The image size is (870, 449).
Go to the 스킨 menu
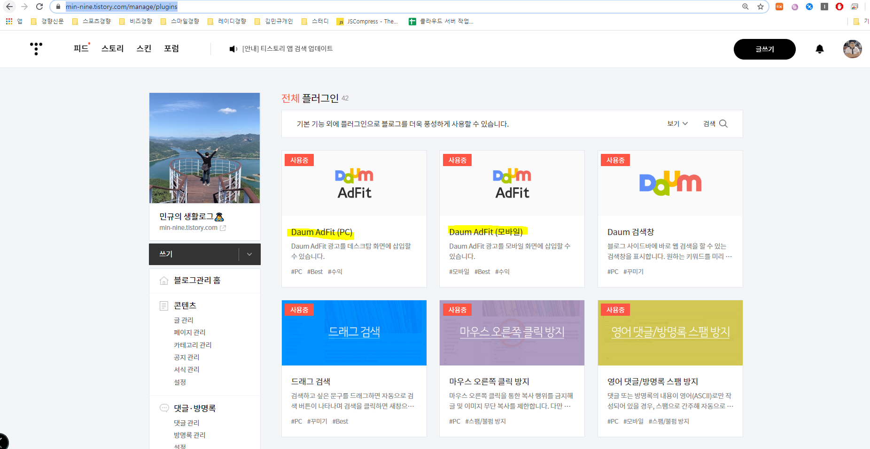[x=144, y=48]
